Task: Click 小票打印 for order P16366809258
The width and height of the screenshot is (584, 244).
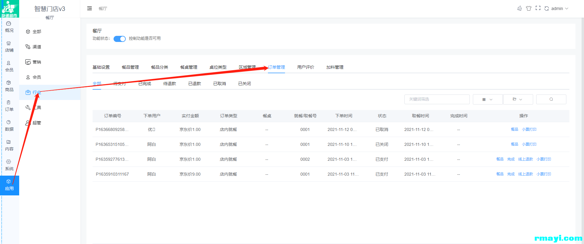Action: (x=529, y=129)
